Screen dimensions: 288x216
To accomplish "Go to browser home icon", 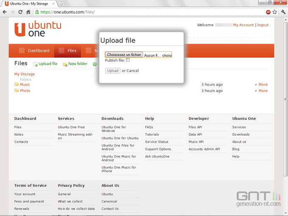I will (28, 12).
